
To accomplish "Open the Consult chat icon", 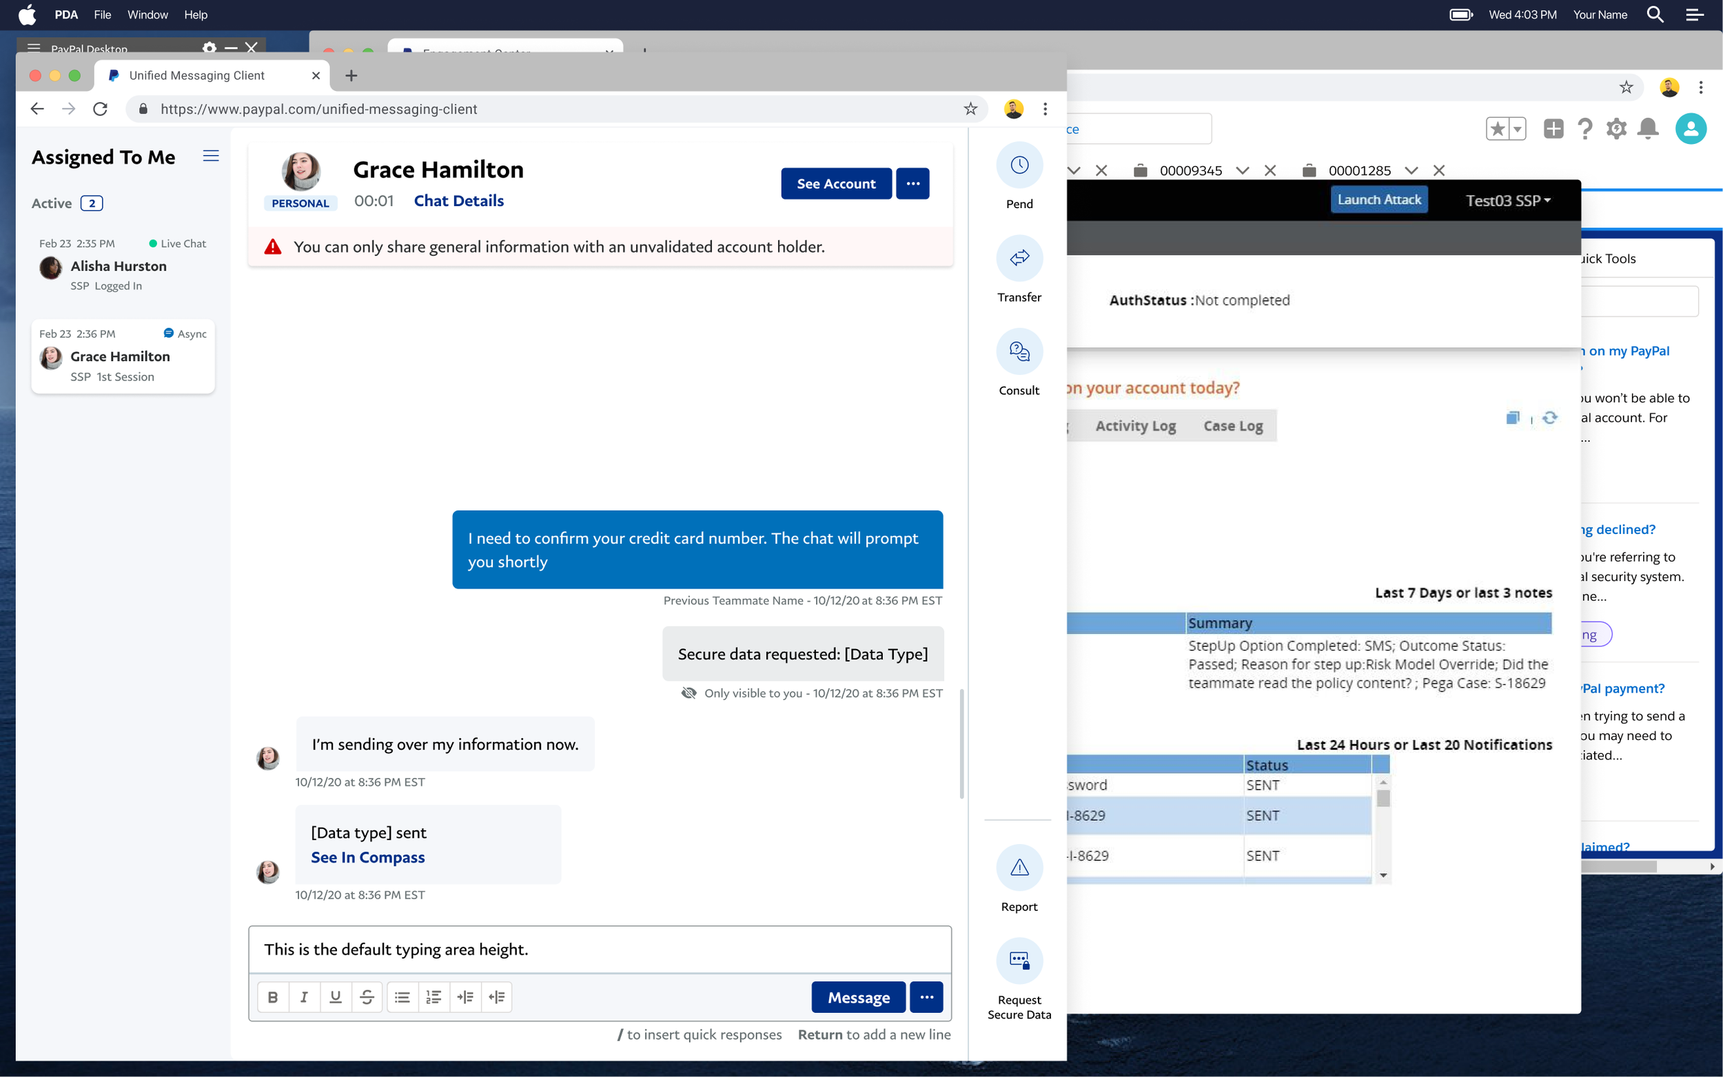I will point(1019,352).
